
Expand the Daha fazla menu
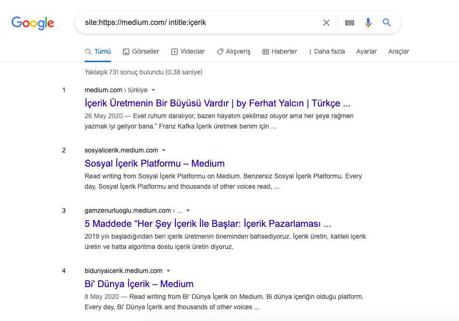coord(327,52)
